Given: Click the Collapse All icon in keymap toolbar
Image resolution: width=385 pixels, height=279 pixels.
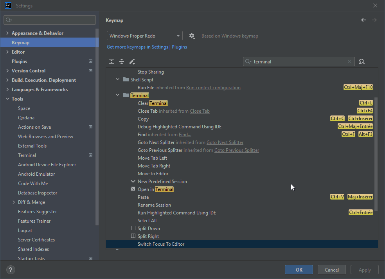Looking at the screenshot, I should pyautogui.click(x=122, y=61).
